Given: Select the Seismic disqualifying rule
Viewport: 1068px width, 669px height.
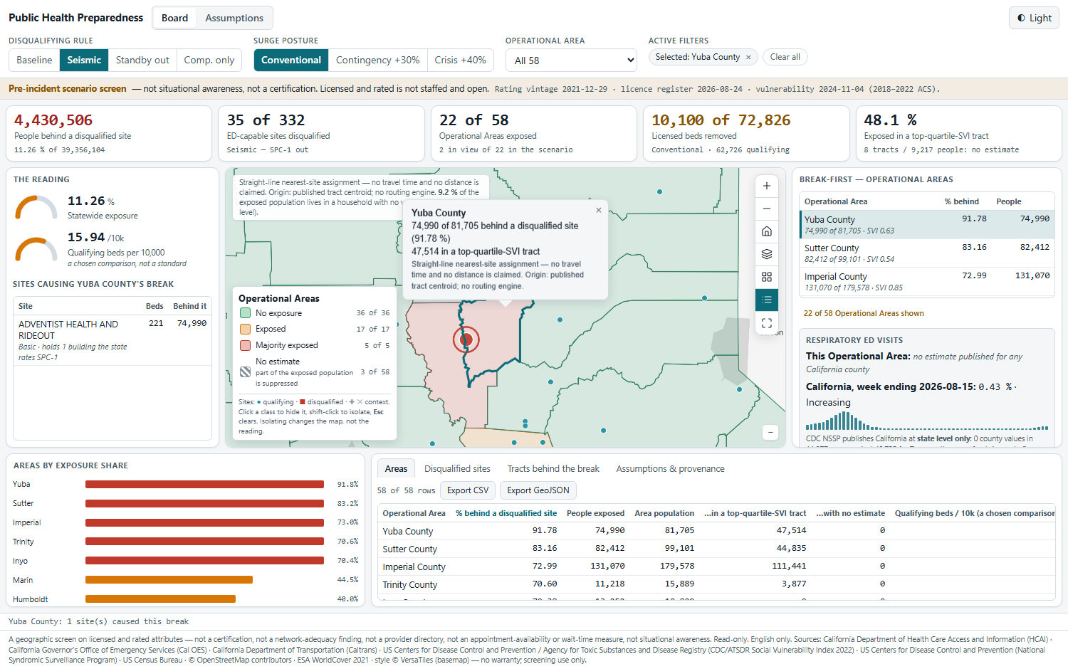Looking at the screenshot, I should coord(84,60).
